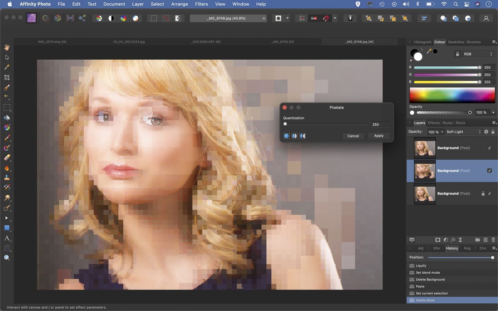Select the Move tool
This screenshot has height=311, width=498.
(x=7, y=57)
